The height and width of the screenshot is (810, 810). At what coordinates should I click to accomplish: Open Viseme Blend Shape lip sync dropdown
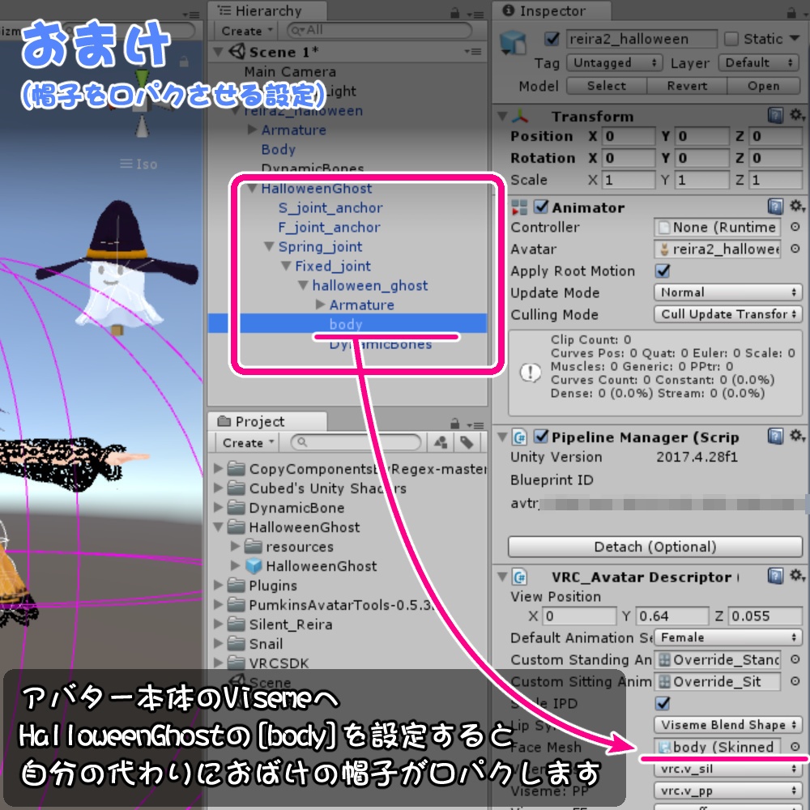727,724
